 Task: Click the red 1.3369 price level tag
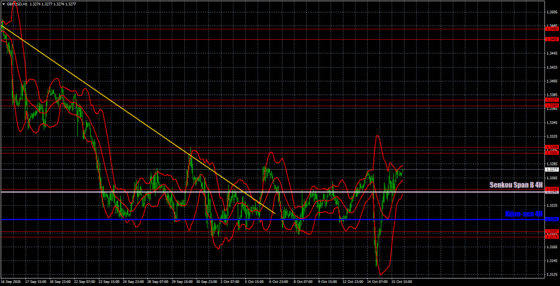pos(551,106)
